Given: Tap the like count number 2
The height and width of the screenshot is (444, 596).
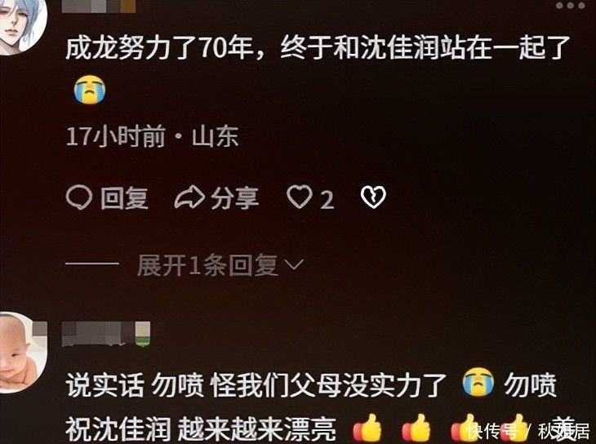Looking at the screenshot, I should click(x=327, y=200).
